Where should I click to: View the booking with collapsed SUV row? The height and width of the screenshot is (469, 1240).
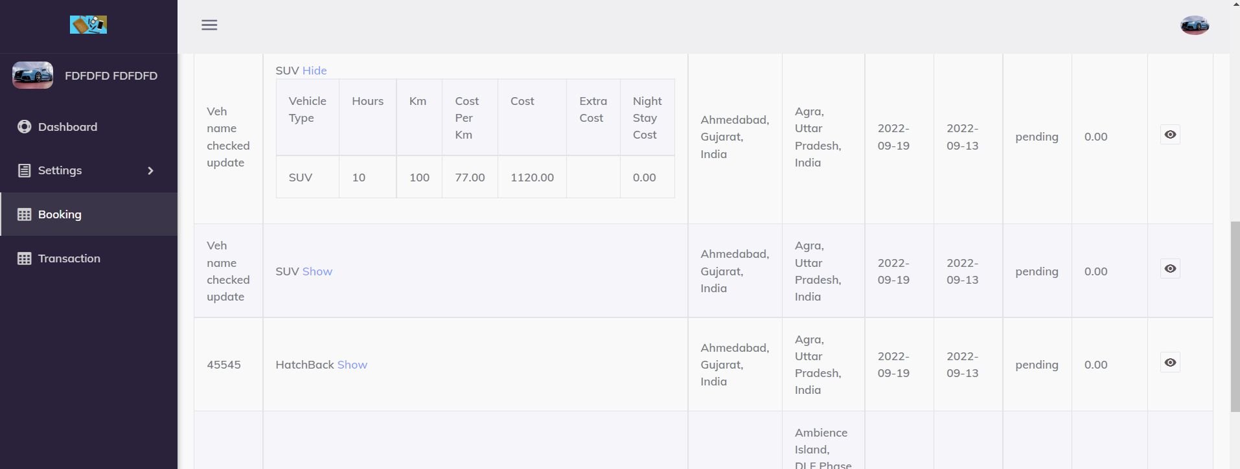pos(1169,269)
